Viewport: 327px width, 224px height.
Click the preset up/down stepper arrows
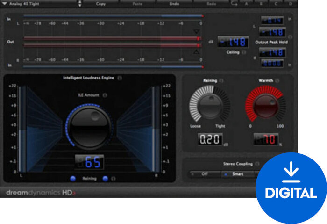coord(80,4)
